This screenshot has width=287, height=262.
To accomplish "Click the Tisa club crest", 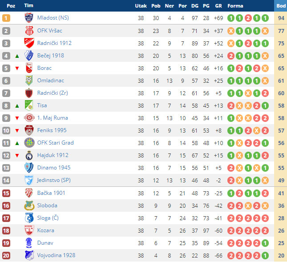I will point(29,105).
